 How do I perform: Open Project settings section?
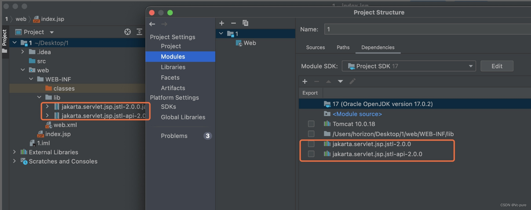[171, 46]
